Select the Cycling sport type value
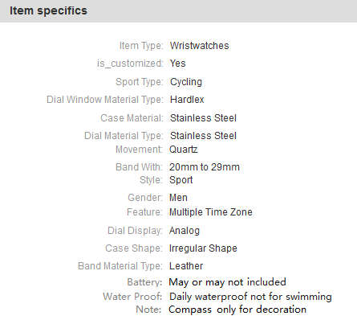Screen dimensions: 357x320 point(186,82)
